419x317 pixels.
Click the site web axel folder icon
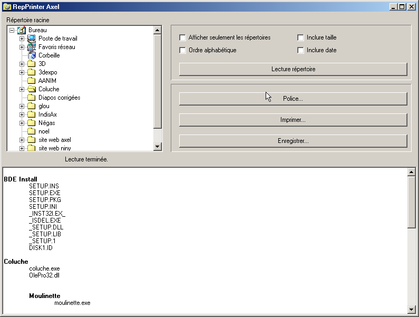pos(32,140)
